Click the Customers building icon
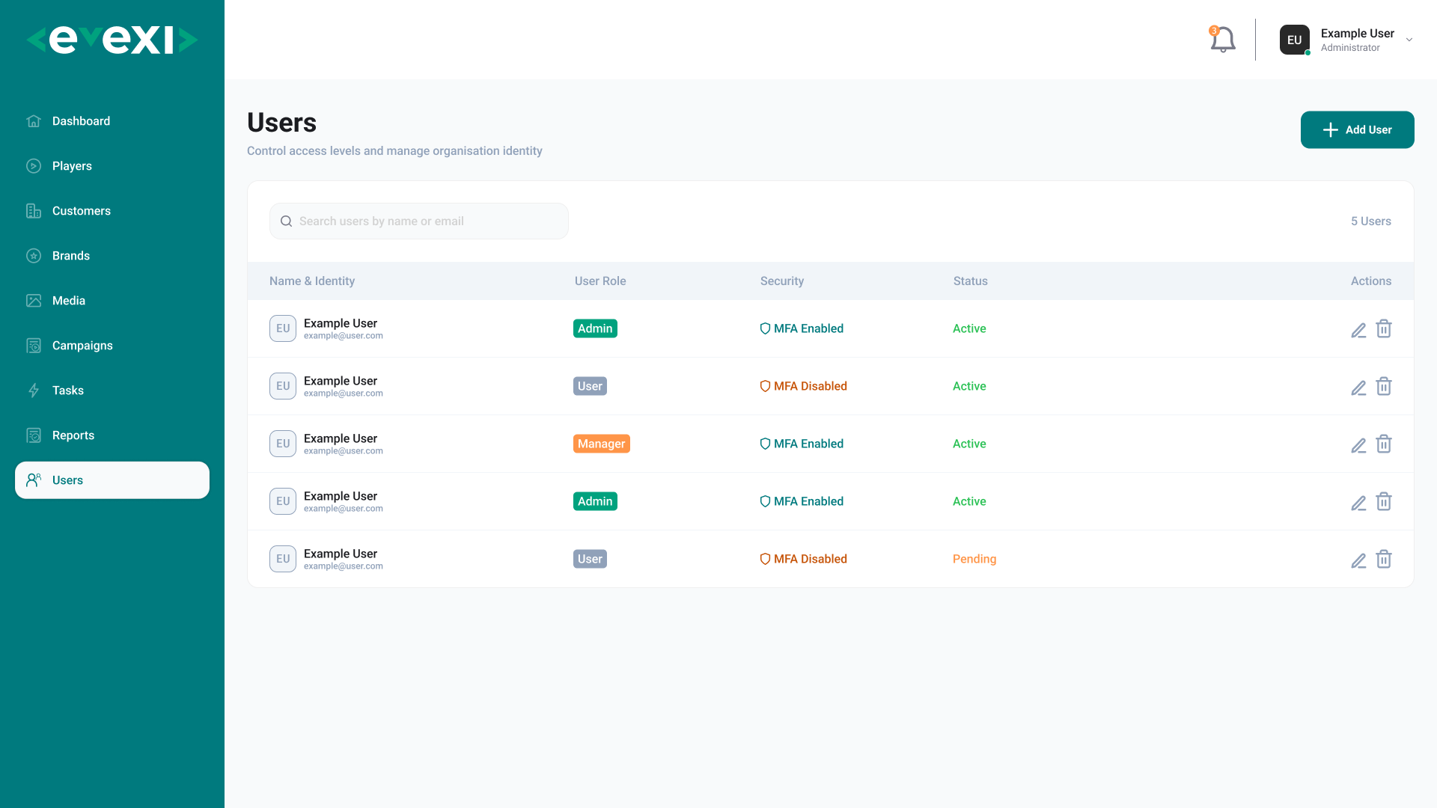 (34, 211)
